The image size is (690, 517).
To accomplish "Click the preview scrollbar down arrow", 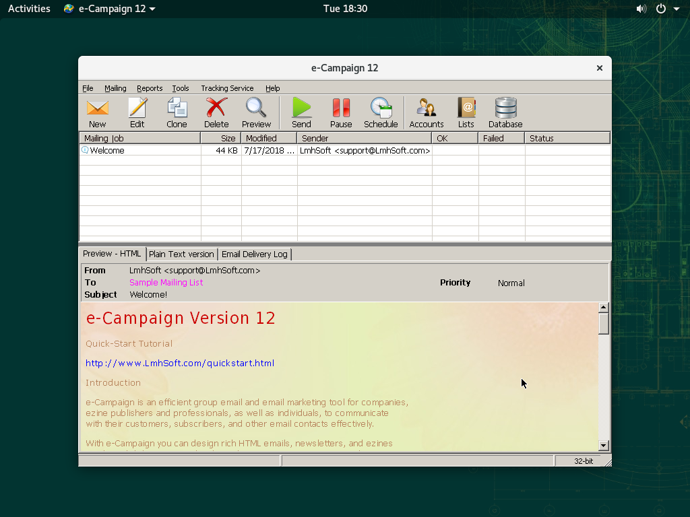I will pos(603,446).
